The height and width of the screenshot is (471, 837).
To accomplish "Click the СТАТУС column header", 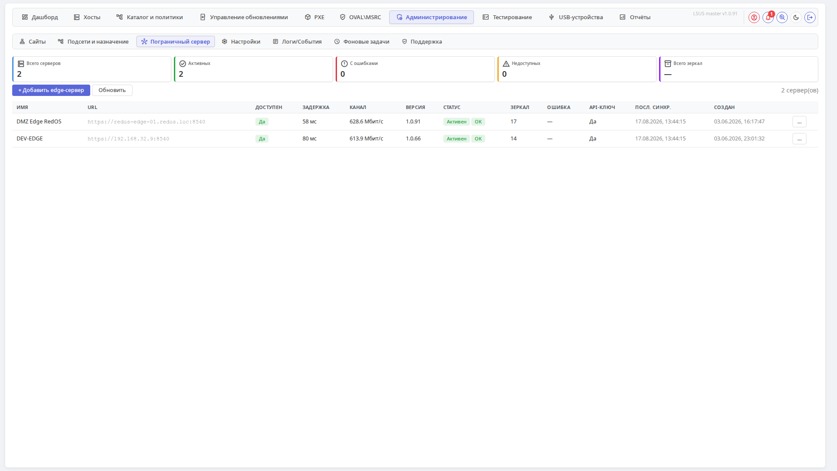I will [452, 107].
